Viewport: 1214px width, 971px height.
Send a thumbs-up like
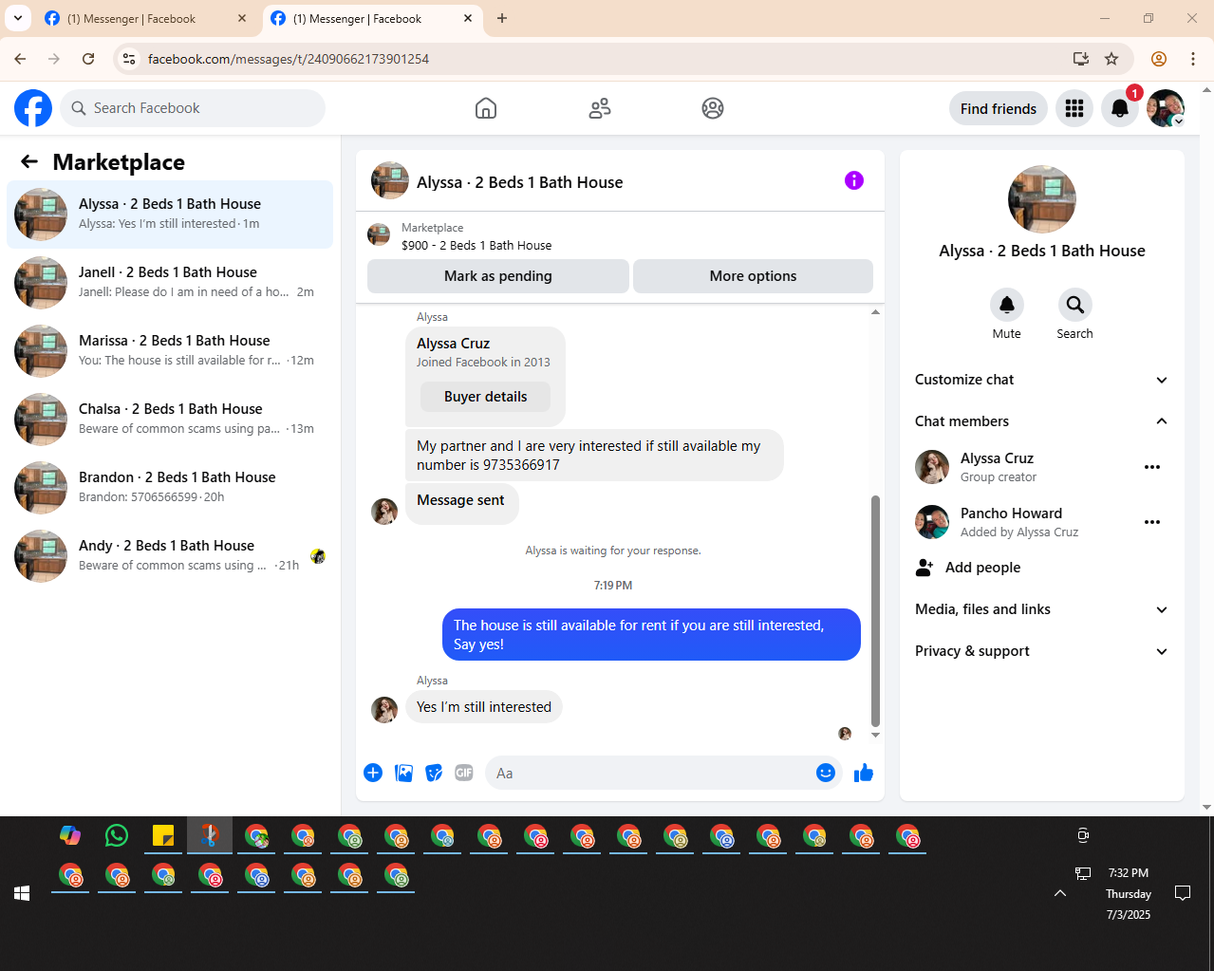(x=864, y=773)
